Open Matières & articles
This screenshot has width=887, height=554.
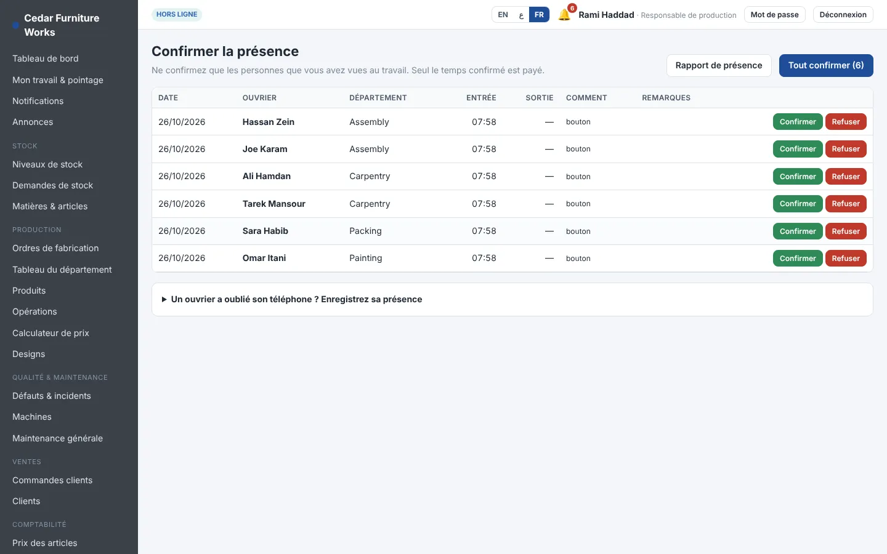pyautogui.click(x=50, y=206)
